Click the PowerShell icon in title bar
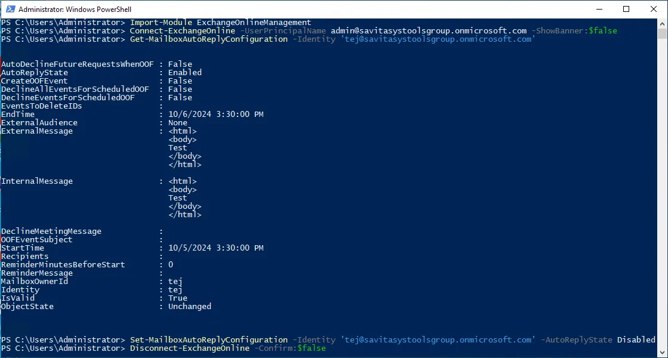The width and height of the screenshot is (668, 358). [10, 9]
